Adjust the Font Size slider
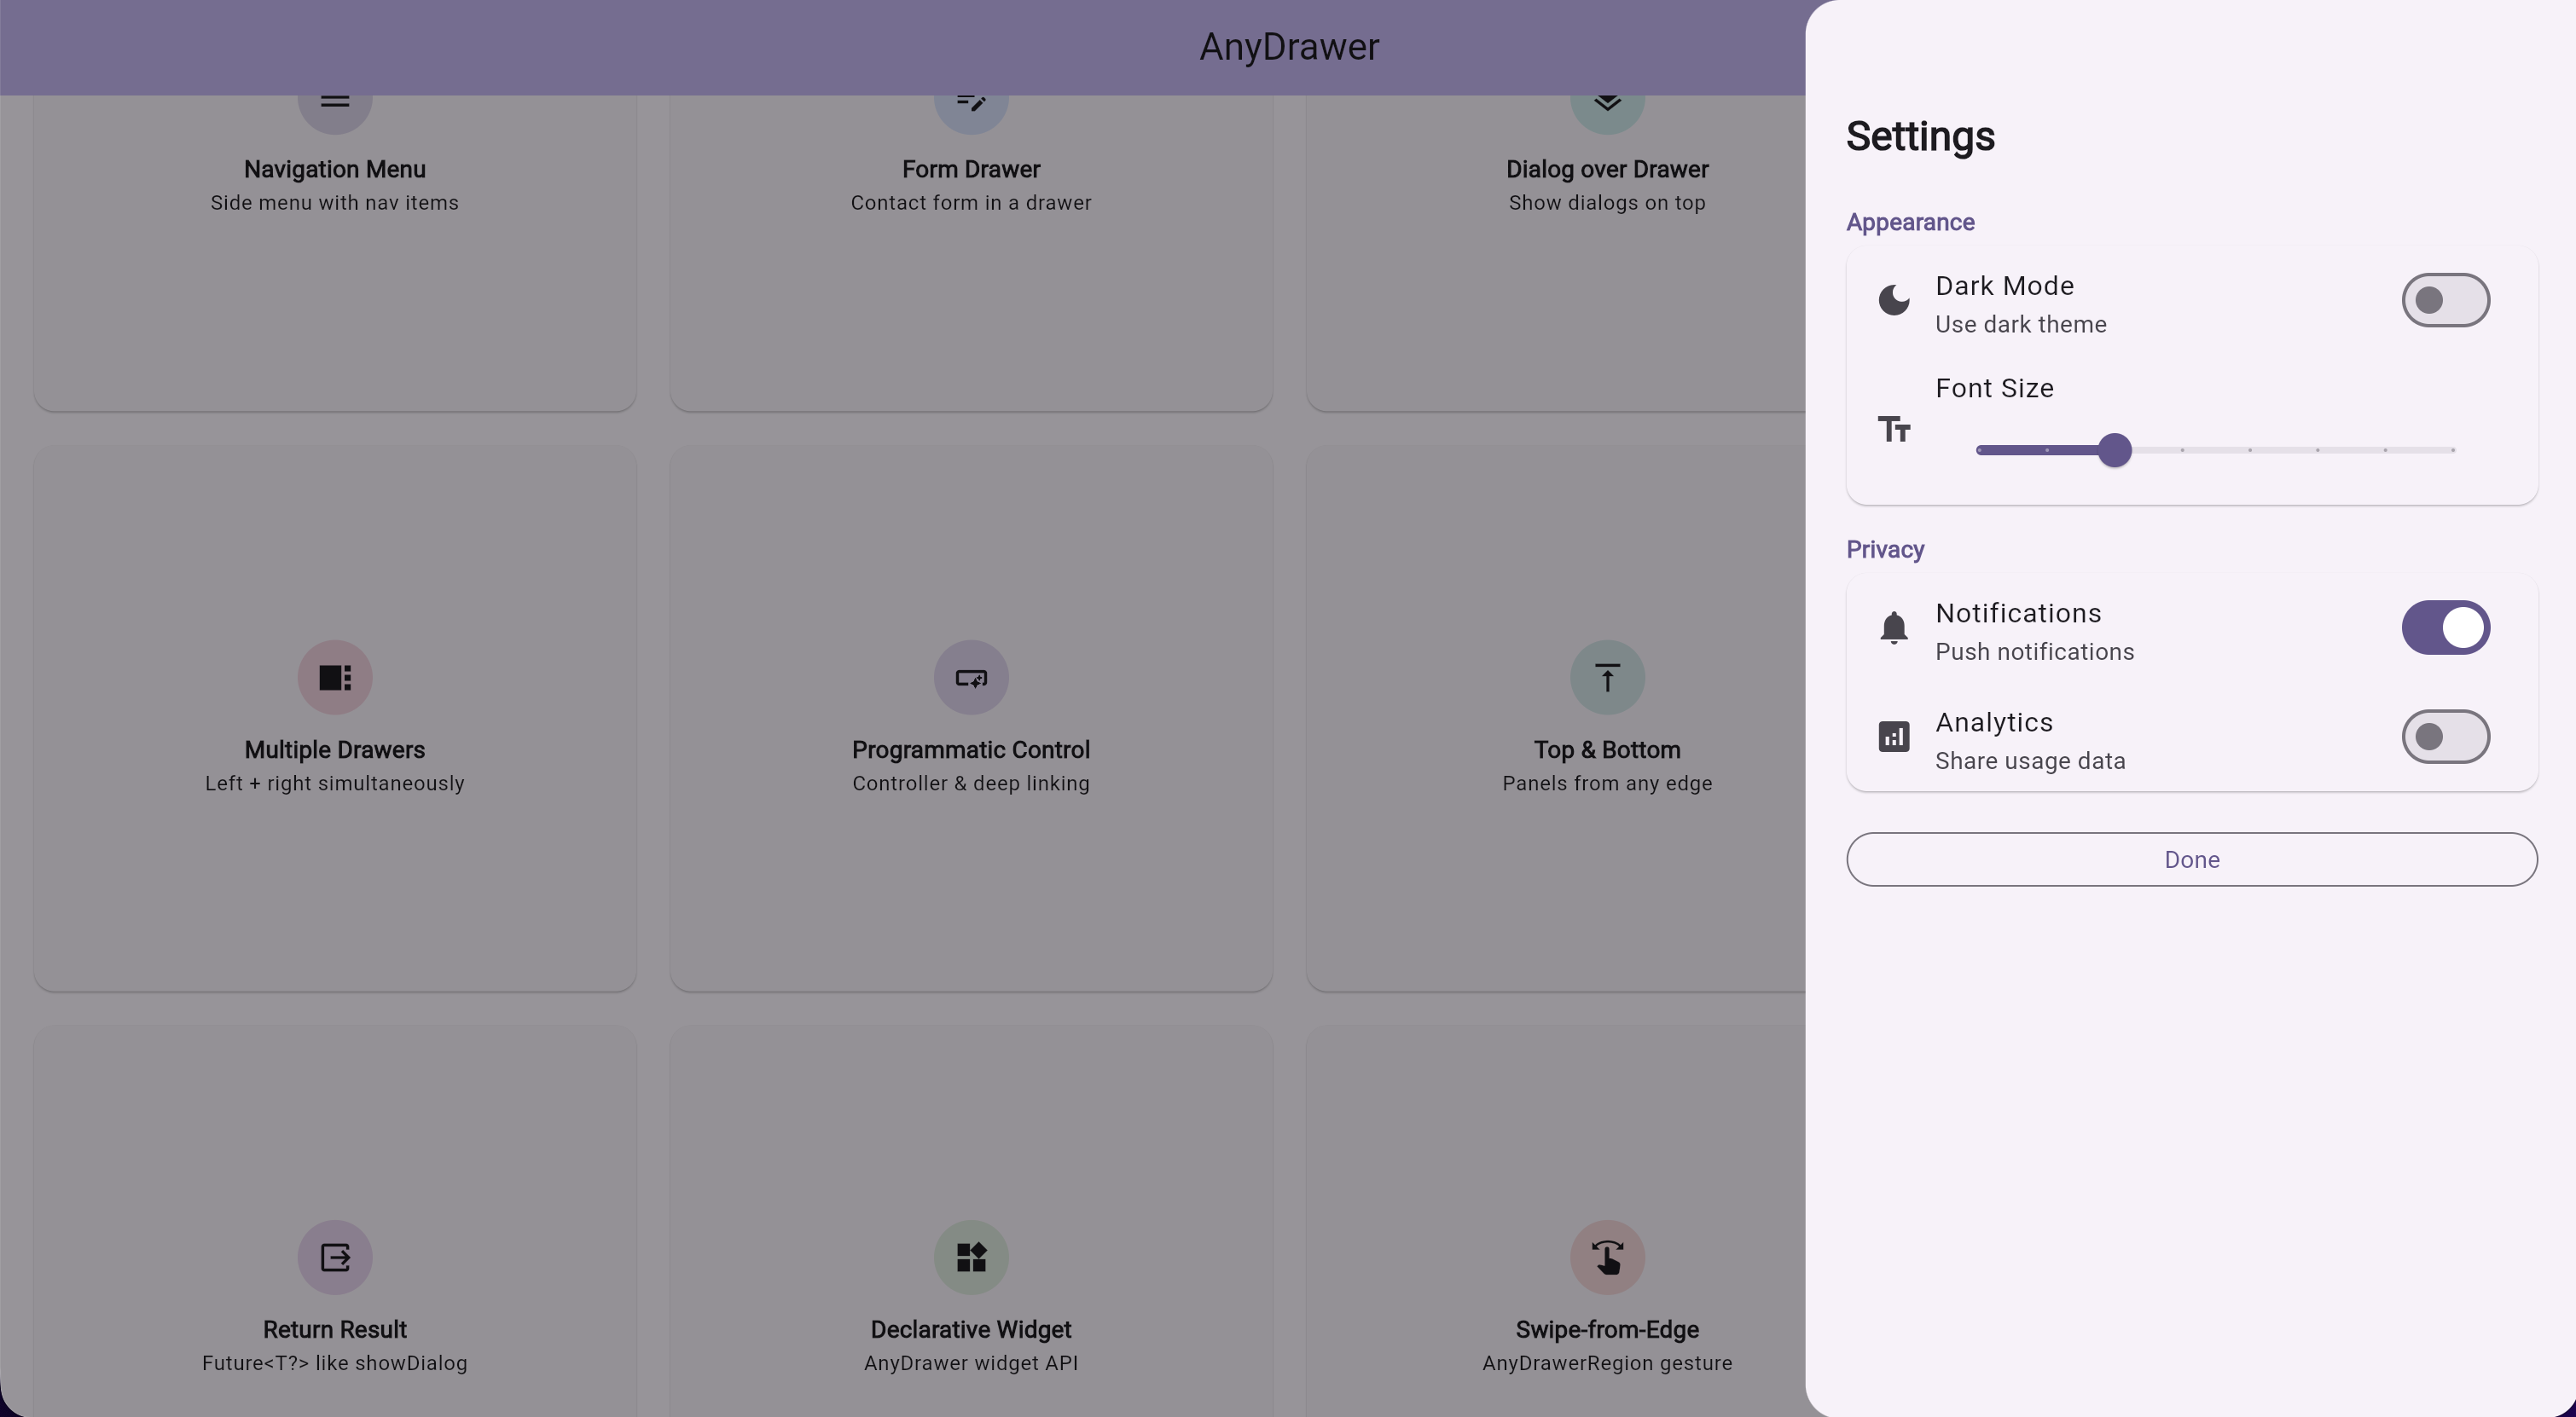2576x1417 pixels. coord(2115,451)
